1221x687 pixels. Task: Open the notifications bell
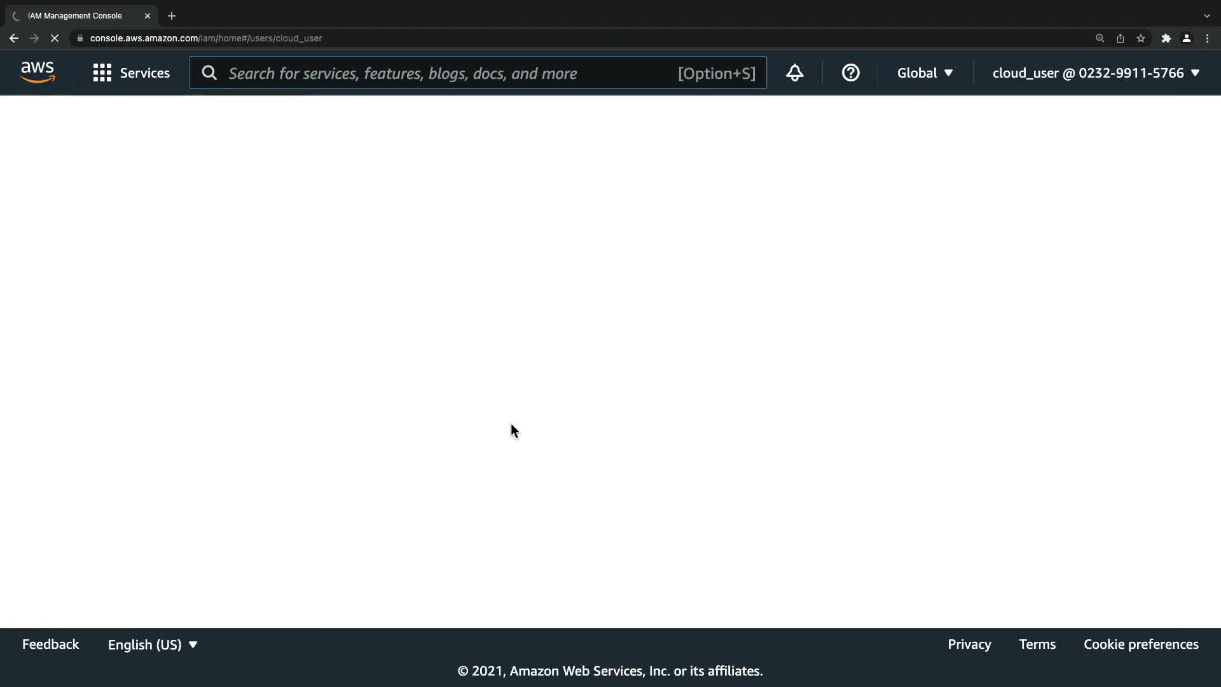point(794,73)
